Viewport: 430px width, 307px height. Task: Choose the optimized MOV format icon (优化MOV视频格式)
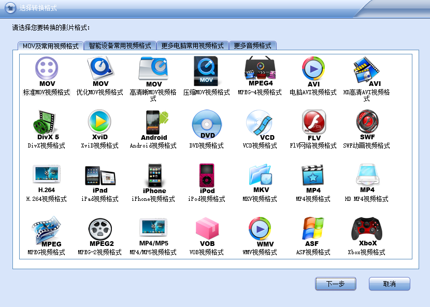click(100, 71)
